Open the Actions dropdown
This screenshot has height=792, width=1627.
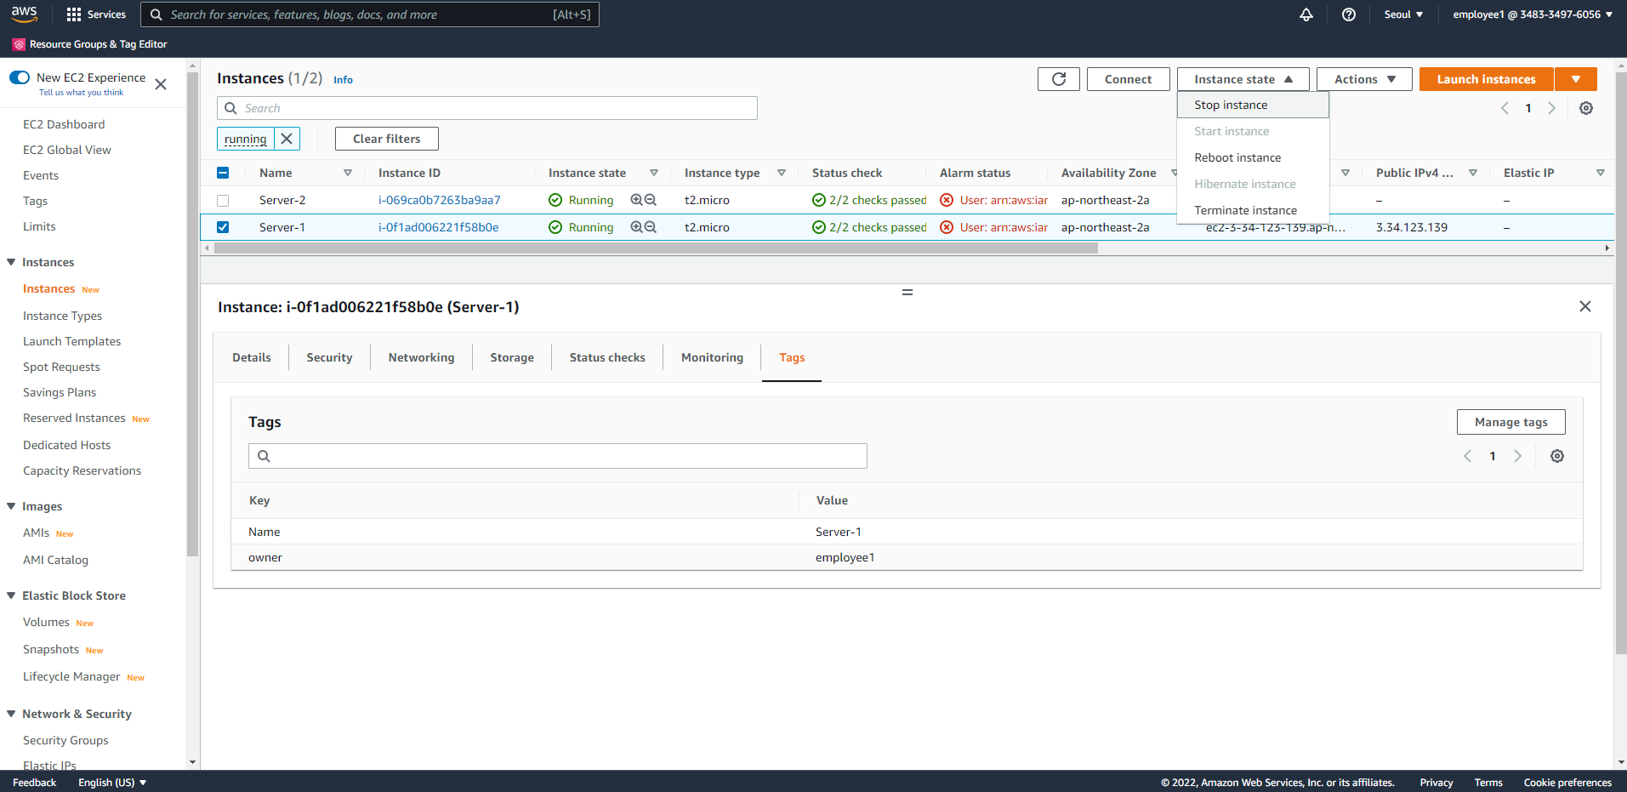[x=1364, y=79]
